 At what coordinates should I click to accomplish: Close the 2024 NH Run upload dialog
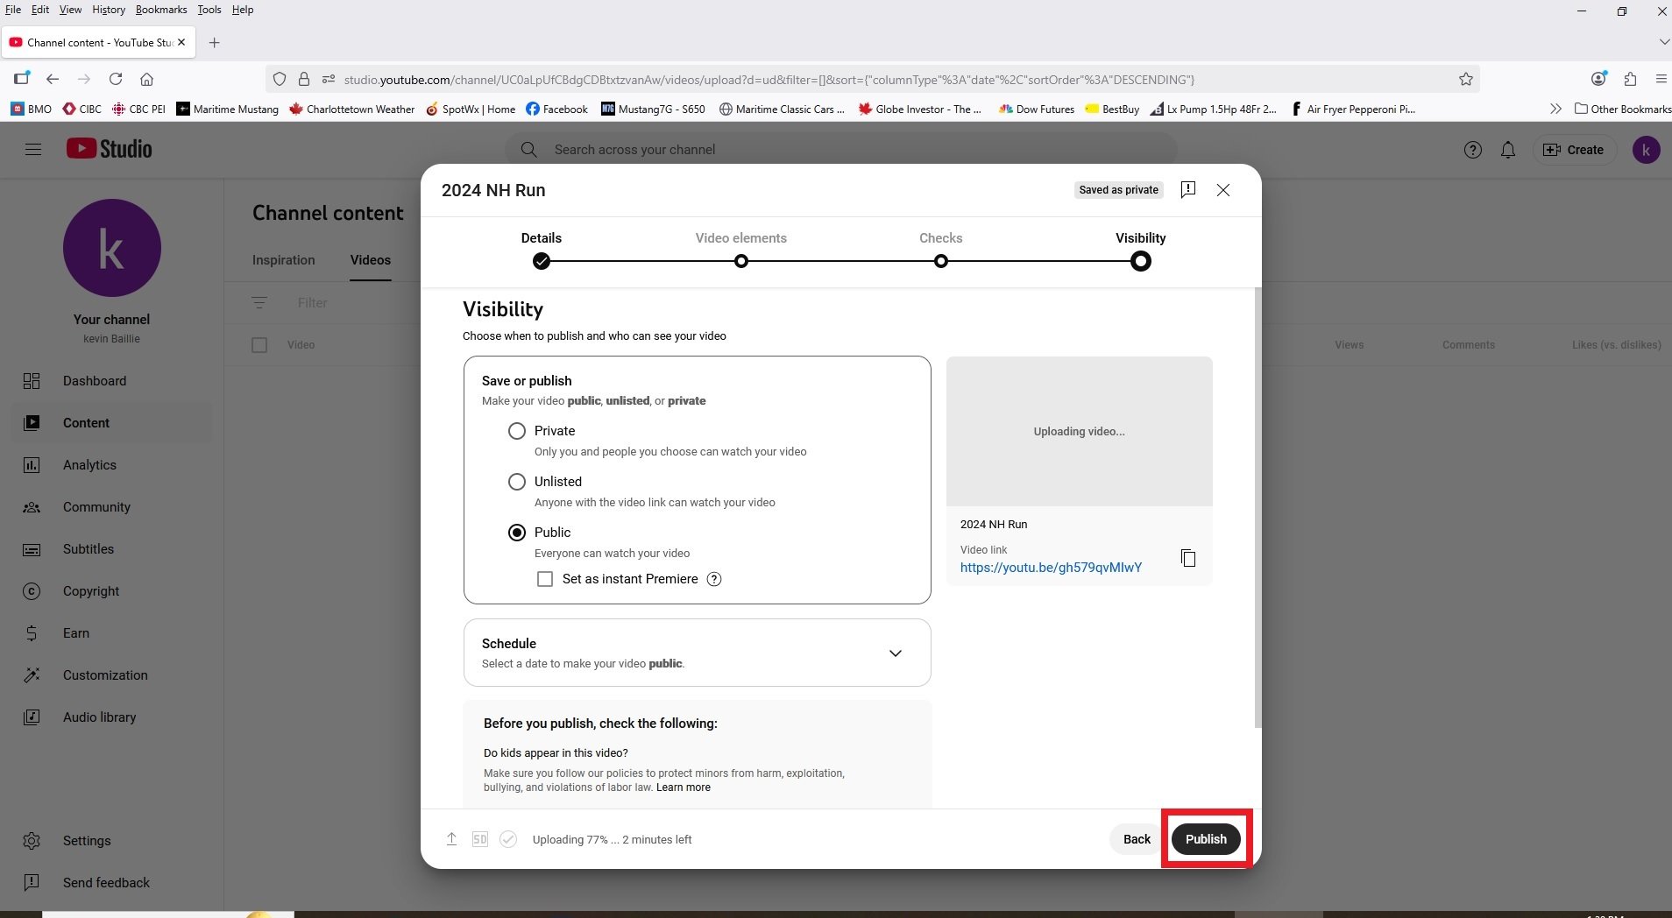(x=1223, y=190)
